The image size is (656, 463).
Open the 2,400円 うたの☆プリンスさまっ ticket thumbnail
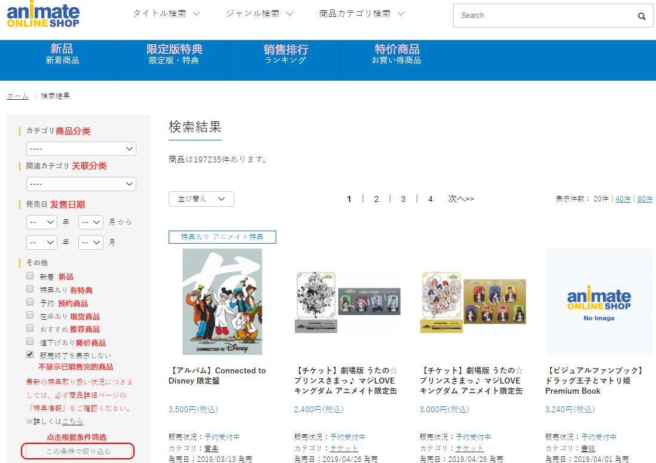pyautogui.click(x=347, y=302)
